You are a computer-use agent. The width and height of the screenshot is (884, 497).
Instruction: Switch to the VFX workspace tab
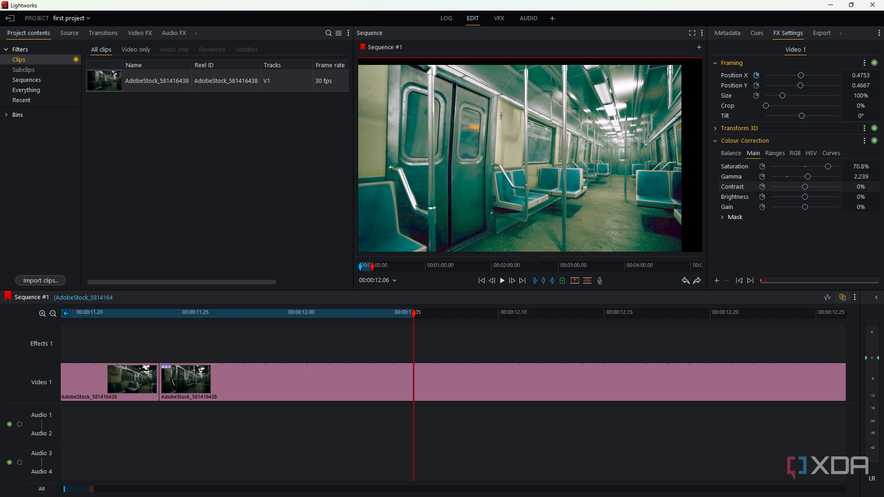click(x=499, y=18)
